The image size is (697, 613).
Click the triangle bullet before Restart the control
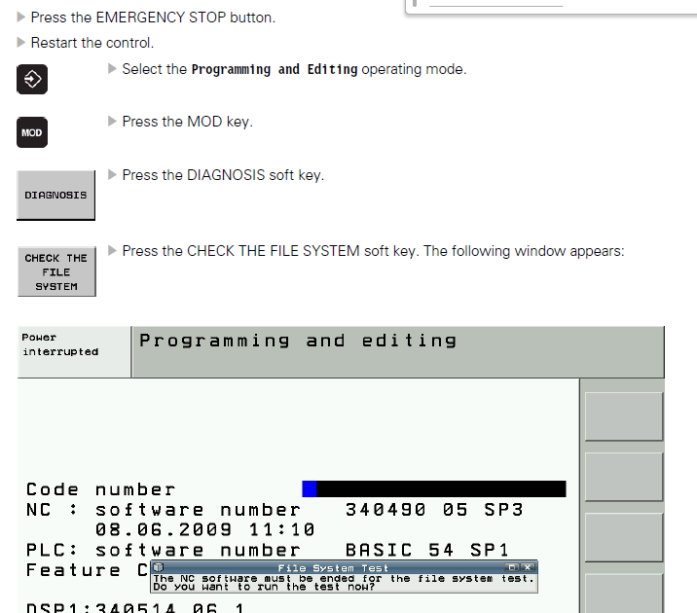pos(21,43)
